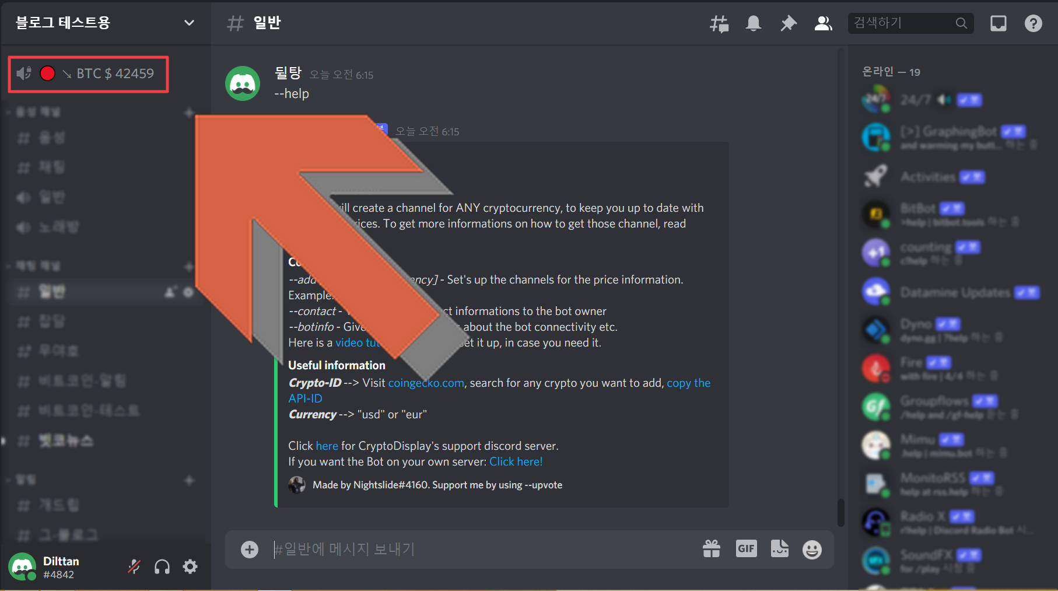Open the # 음성 text channel

pos(104,138)
